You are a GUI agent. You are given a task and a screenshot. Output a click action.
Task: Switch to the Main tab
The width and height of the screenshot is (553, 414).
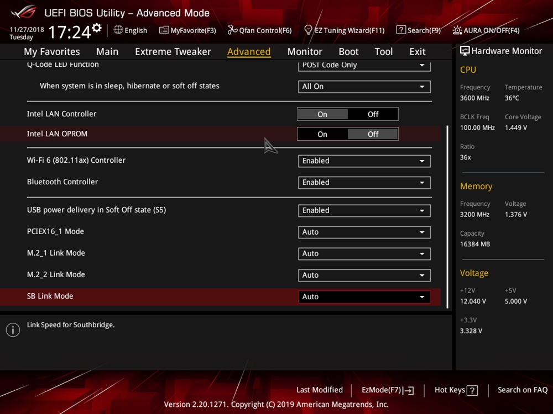107,52
